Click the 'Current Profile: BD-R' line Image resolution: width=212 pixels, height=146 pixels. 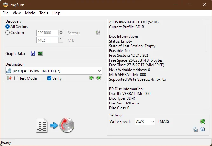coord(127,27)
